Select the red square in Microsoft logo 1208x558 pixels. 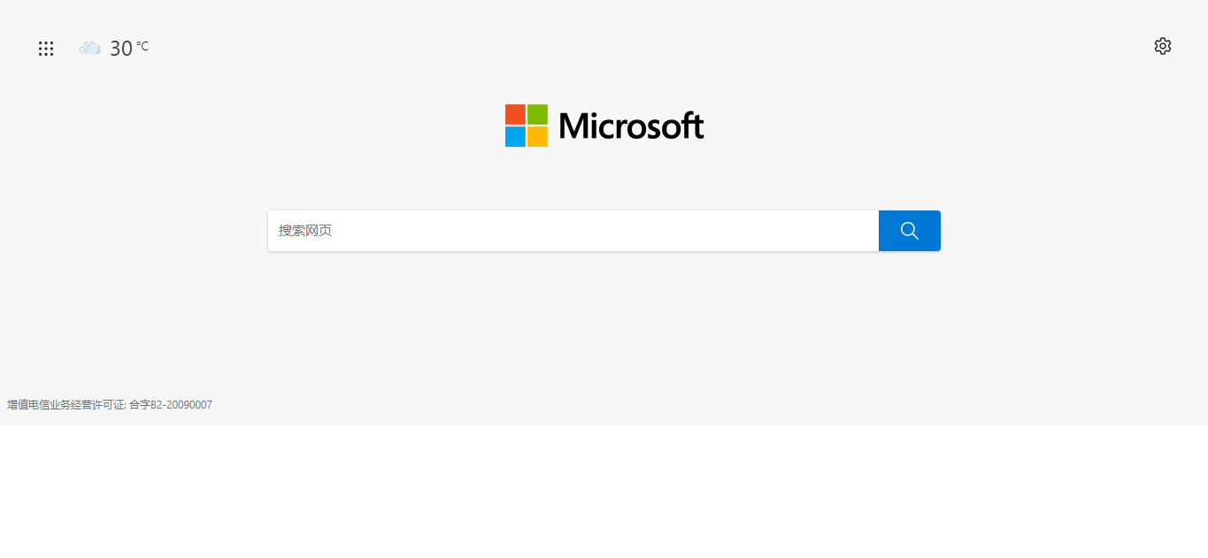pos(515,114)
